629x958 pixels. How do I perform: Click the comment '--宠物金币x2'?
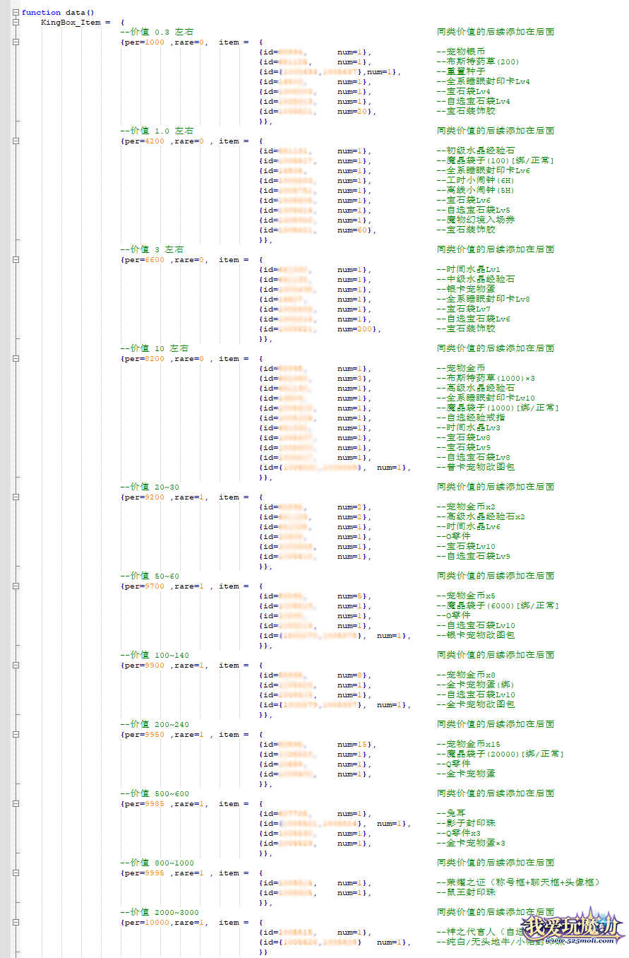(466, 507)
